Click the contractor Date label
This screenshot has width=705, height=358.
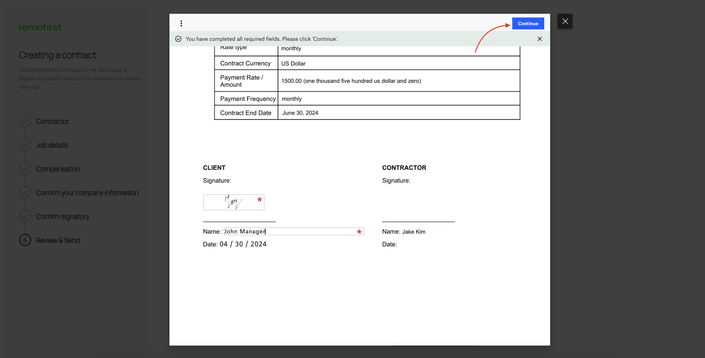coord(389,244)
